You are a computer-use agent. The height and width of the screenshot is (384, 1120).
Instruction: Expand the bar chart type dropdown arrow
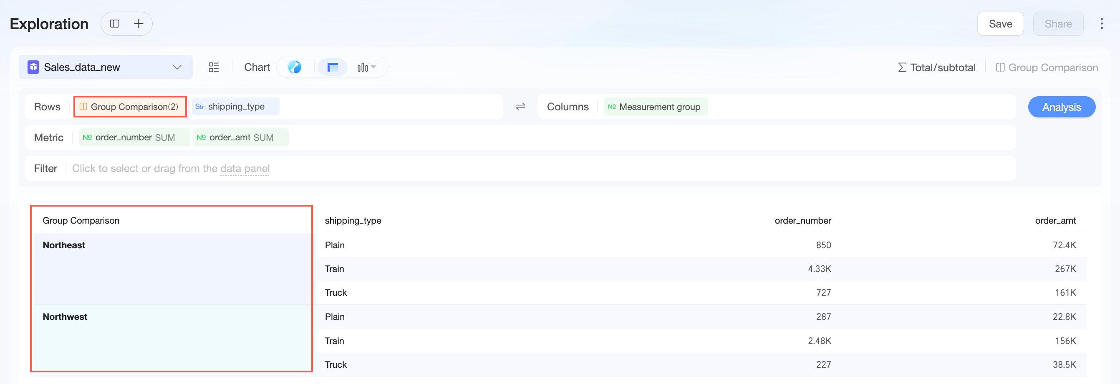click(x=373, y=67)
